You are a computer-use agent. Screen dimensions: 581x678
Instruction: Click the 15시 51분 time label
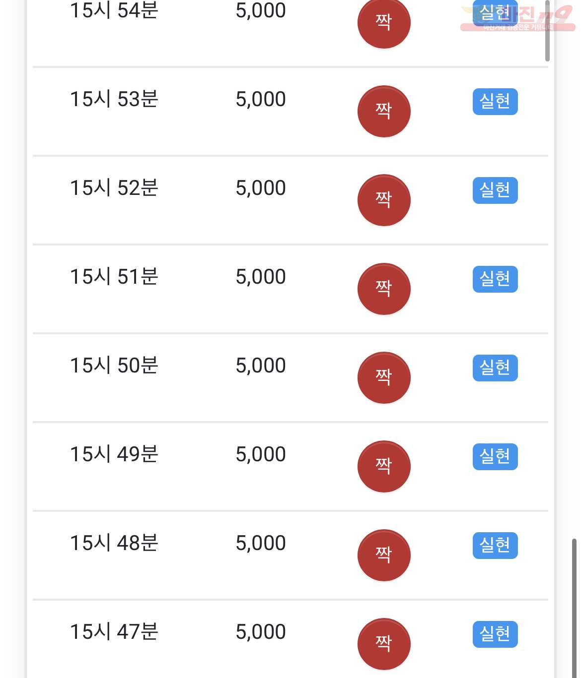114,277
